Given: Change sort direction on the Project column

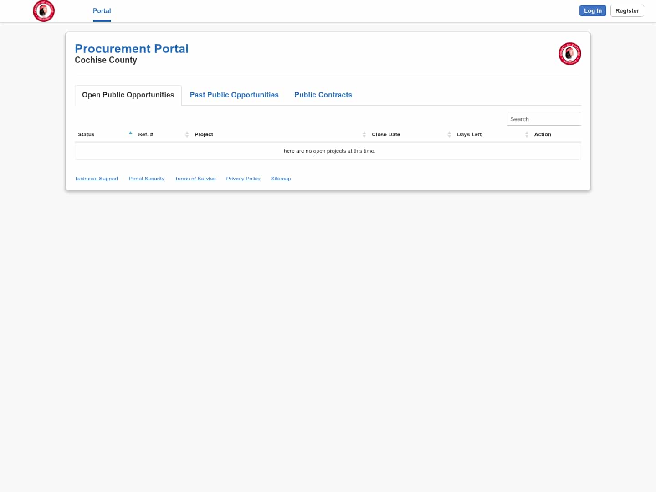Looking at the screenshot, I should [204, 134].
